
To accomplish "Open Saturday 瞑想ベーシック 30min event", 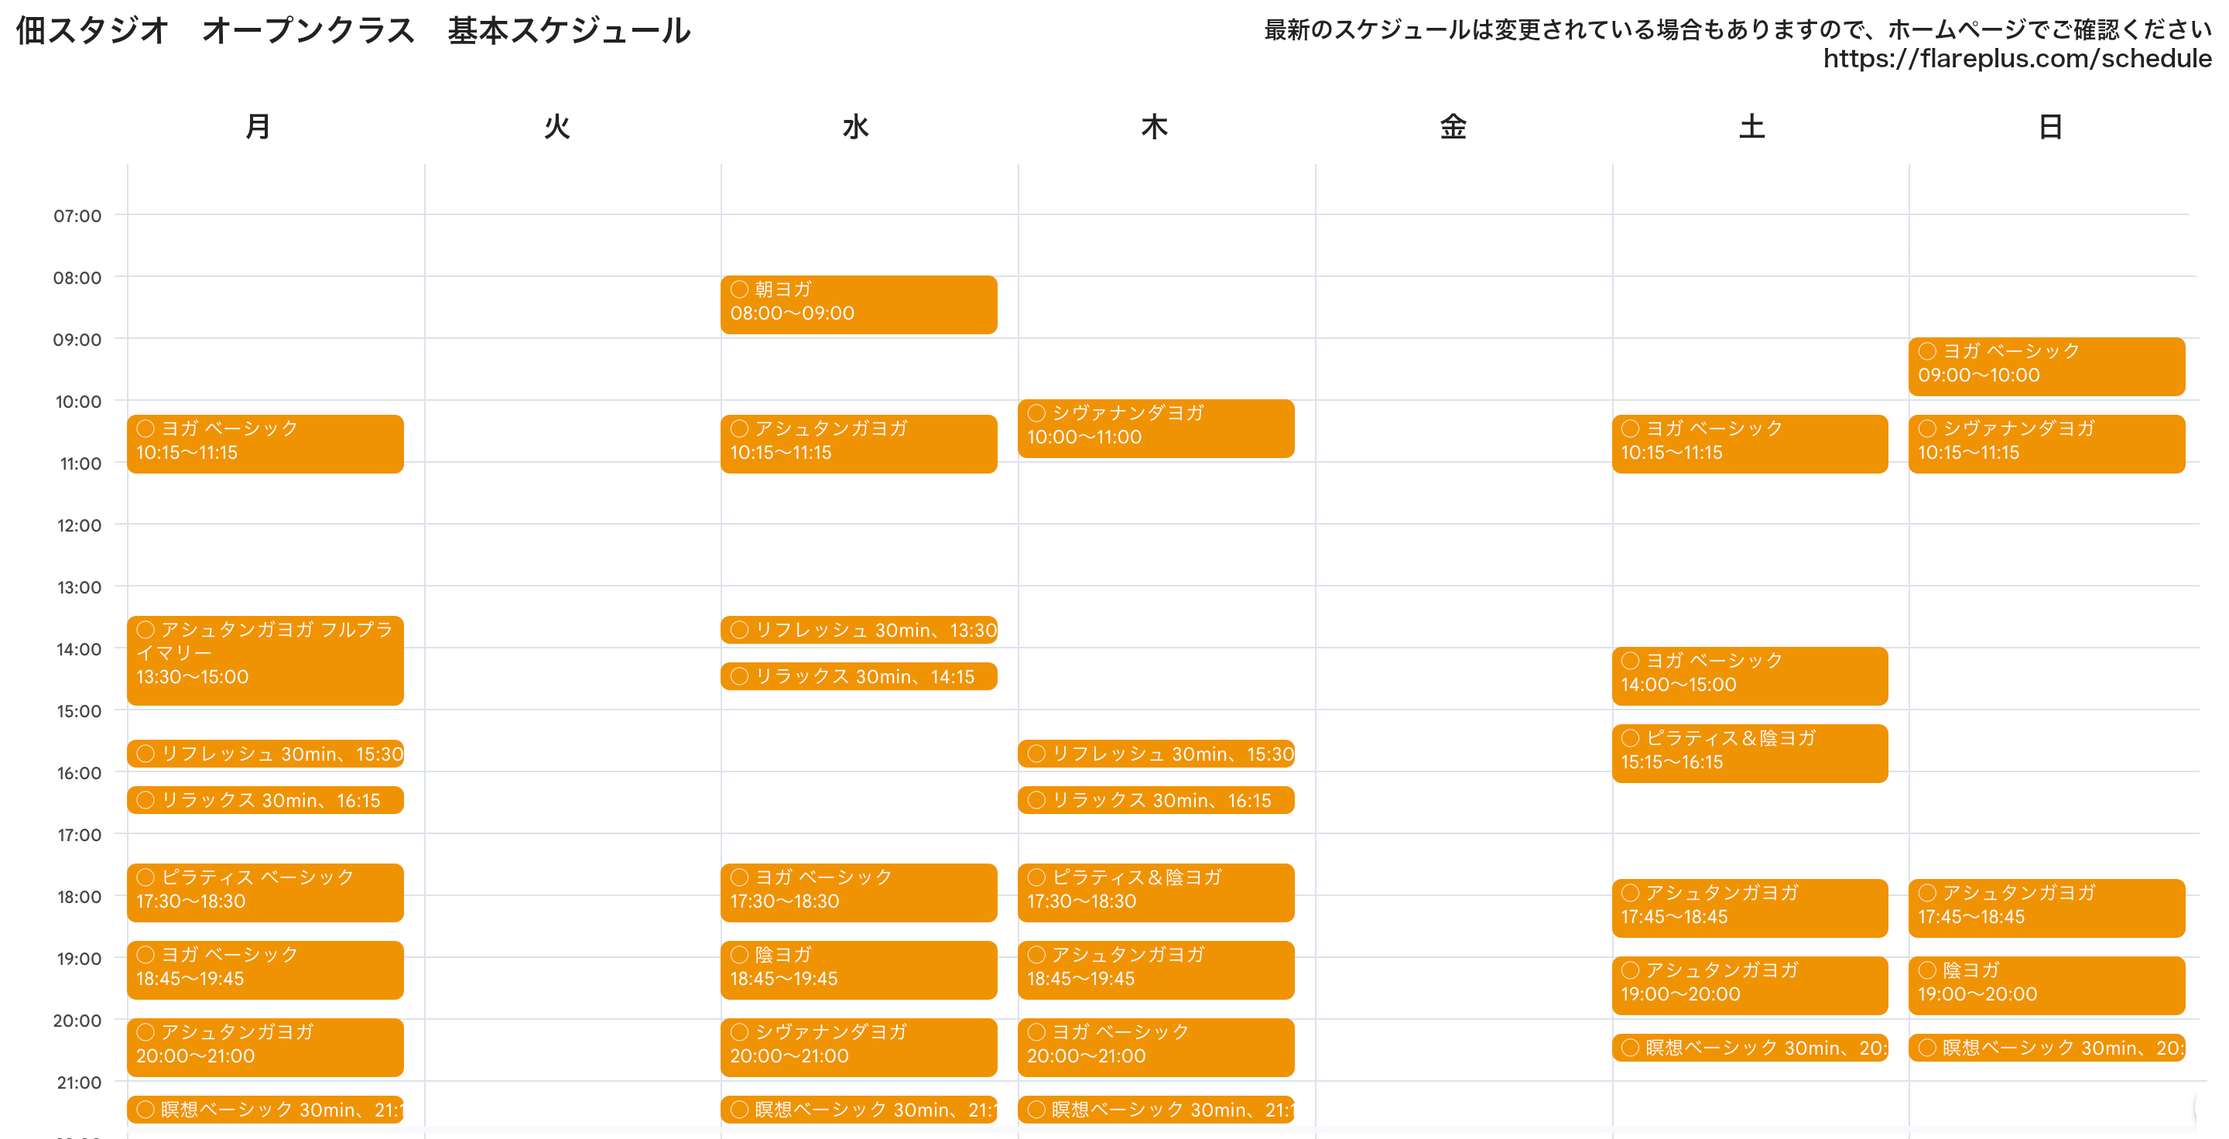I will pos(1750,1048).
